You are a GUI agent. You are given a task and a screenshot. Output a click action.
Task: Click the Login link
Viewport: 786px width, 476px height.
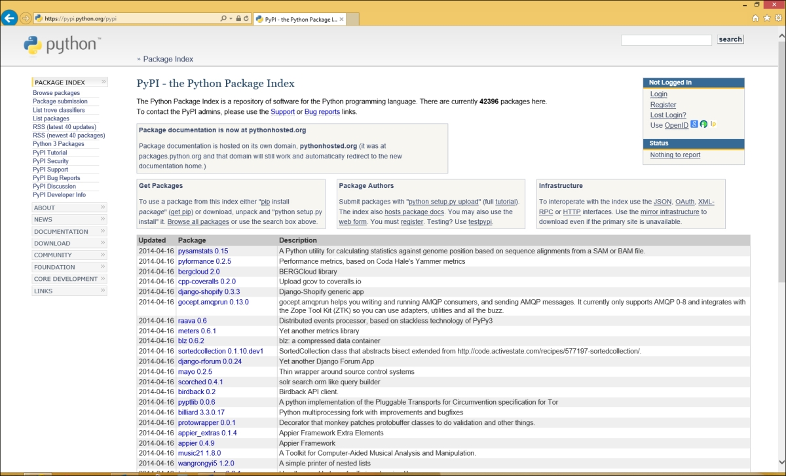[x=659, y=94]
